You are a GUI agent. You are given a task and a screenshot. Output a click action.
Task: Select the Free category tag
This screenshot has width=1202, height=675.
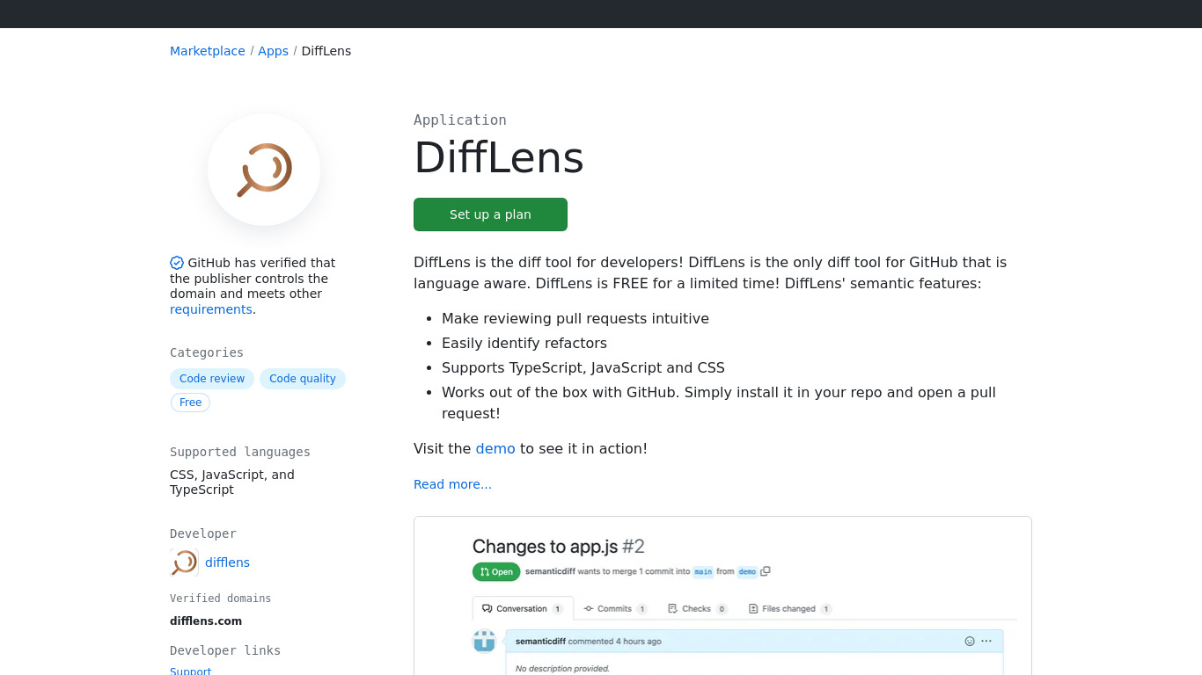[190, 403]
